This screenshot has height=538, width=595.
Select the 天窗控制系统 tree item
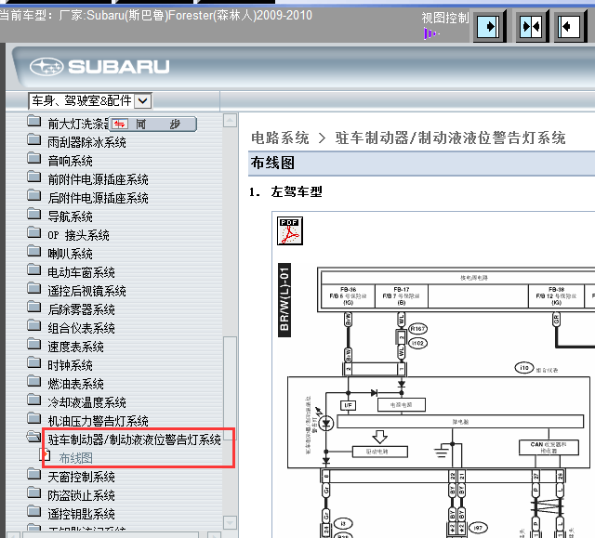tap(81, 477)
